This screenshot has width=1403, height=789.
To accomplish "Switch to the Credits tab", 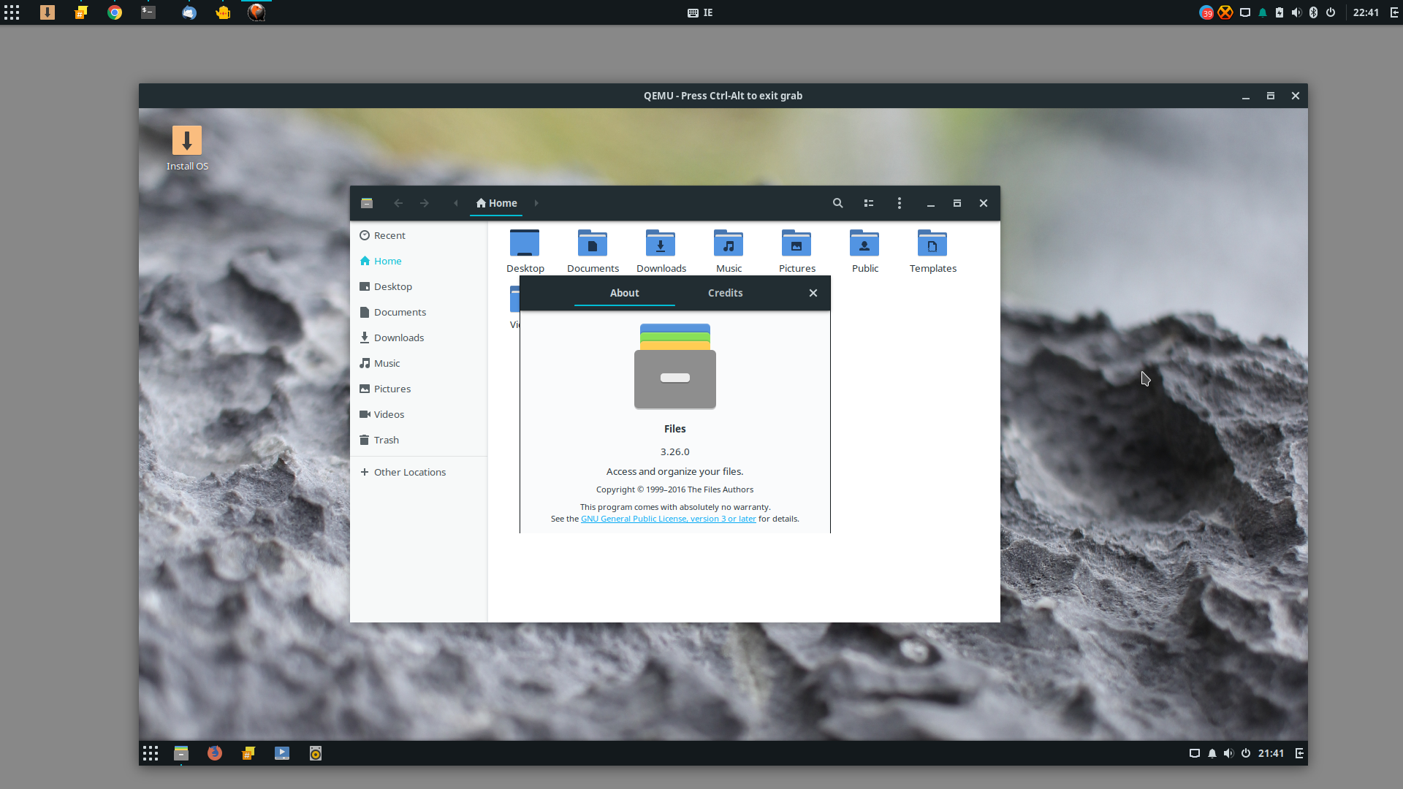I will [x=725, y=293].
